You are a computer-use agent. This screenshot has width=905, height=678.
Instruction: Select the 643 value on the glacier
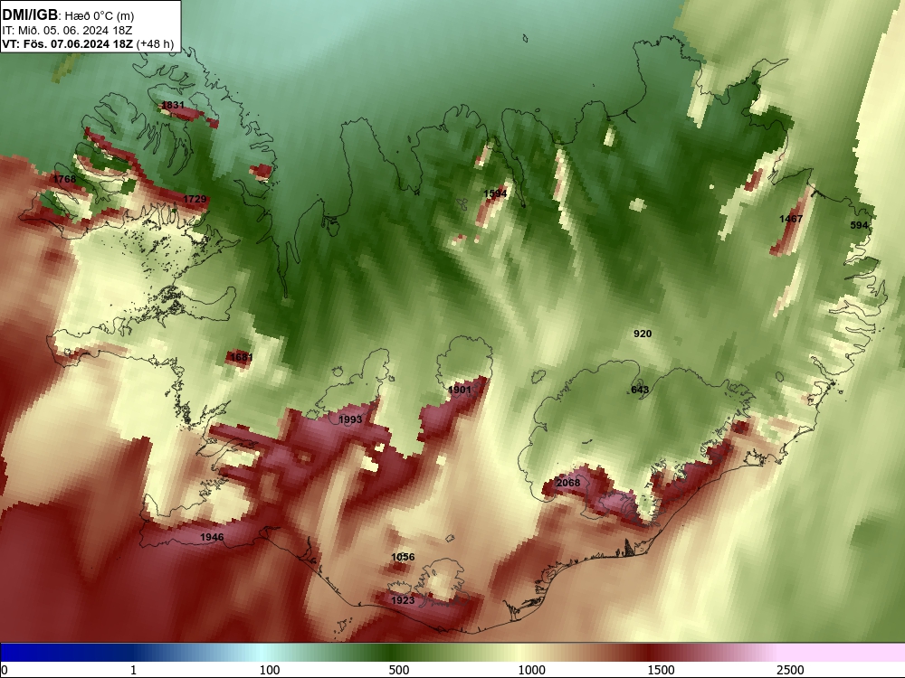640,389
